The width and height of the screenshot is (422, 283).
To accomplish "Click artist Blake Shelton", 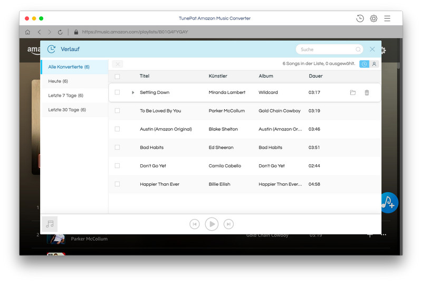I will 223,129.
